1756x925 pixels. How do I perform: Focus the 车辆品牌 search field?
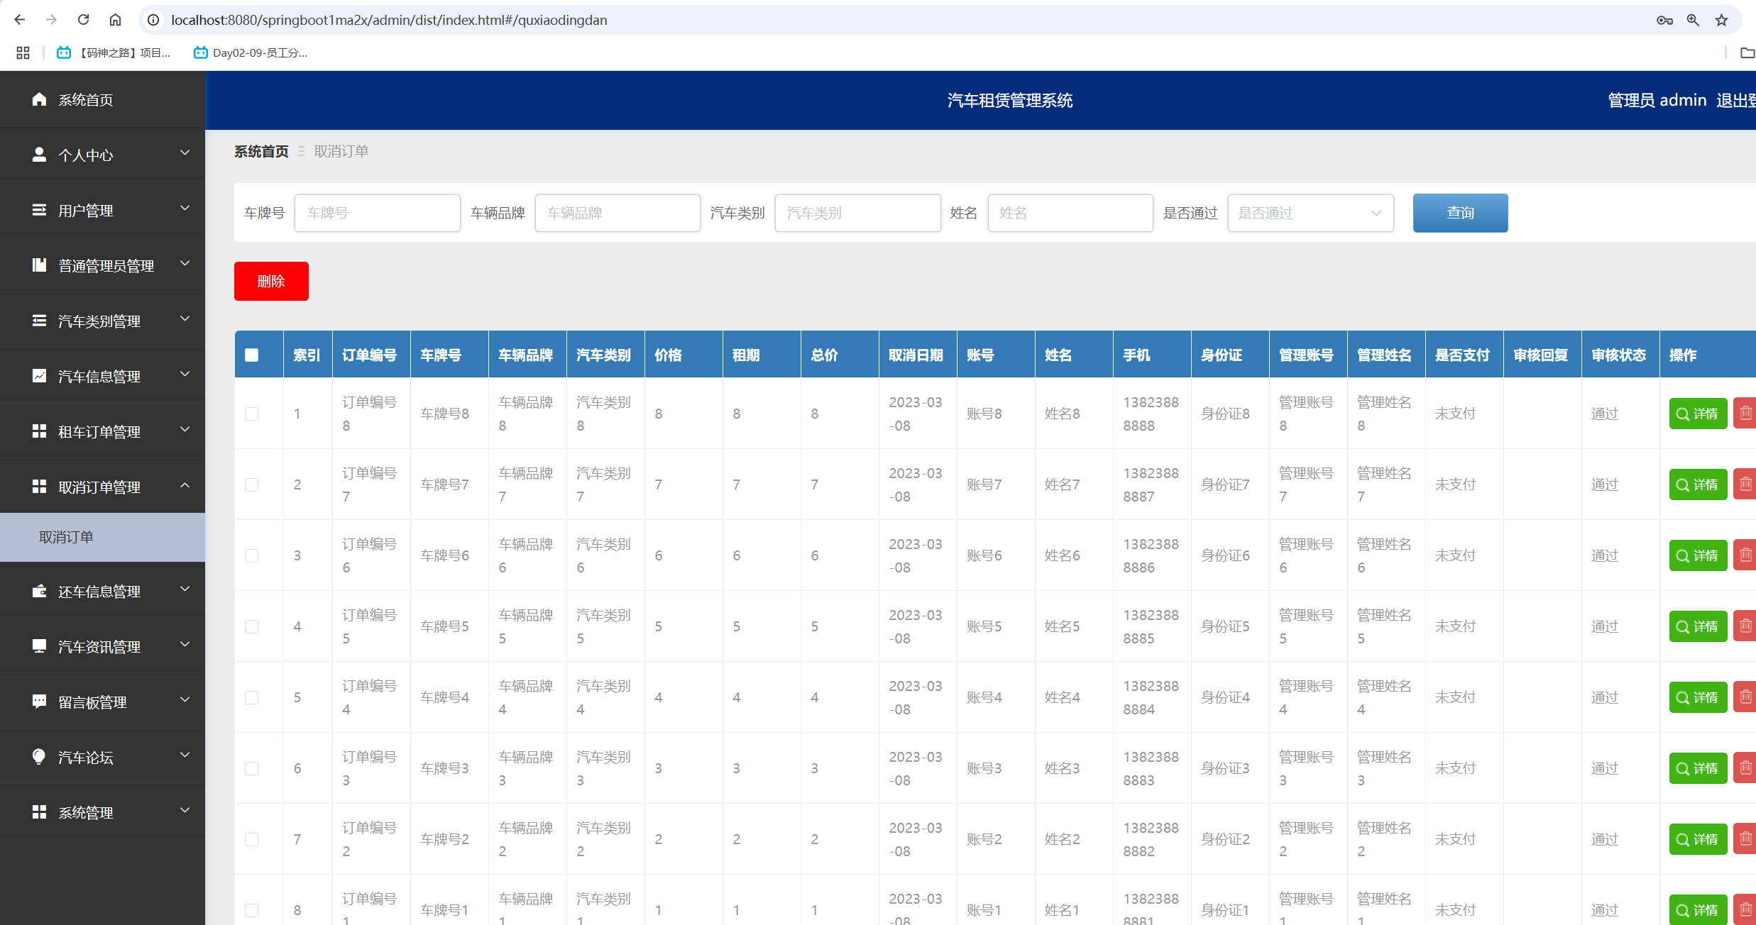618,213
